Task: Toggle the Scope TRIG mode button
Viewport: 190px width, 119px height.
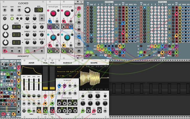Action: 105,96
